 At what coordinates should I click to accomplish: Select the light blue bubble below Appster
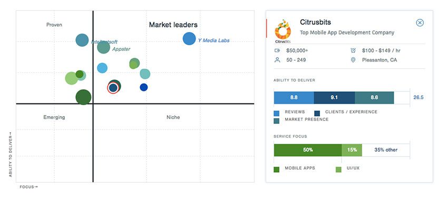click(102, 68)
